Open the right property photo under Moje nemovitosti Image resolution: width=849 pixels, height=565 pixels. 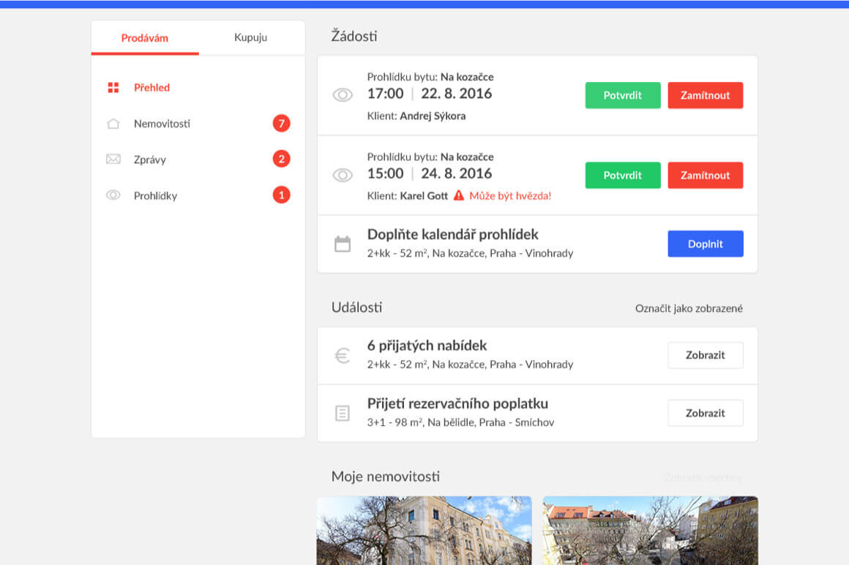tap(650, 531)
